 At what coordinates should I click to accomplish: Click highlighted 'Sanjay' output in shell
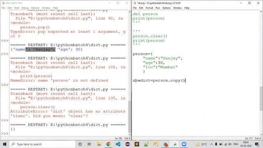pos(40,49)
